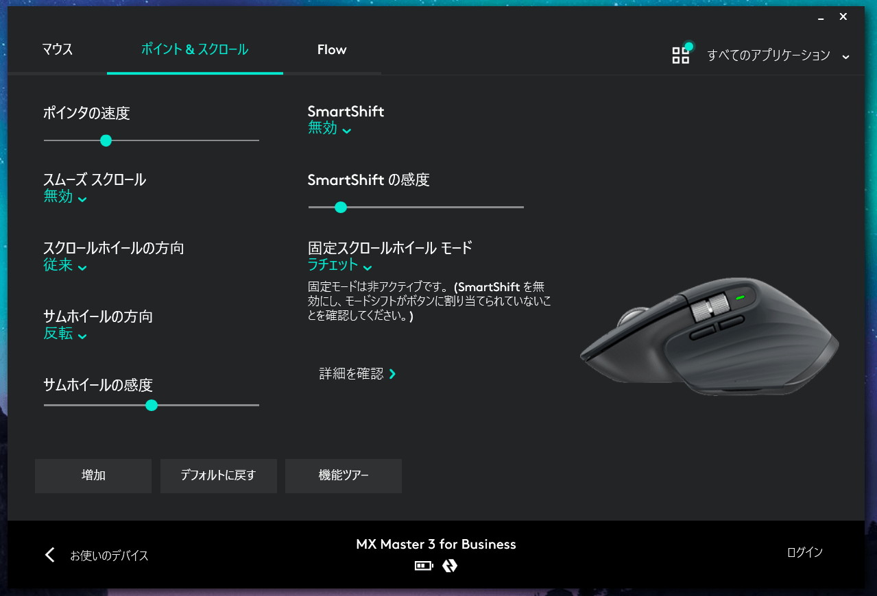This screenshot has height=596, width=877.
Task: Click the MX Master 3 mouse image
Action: coord(709,336)
